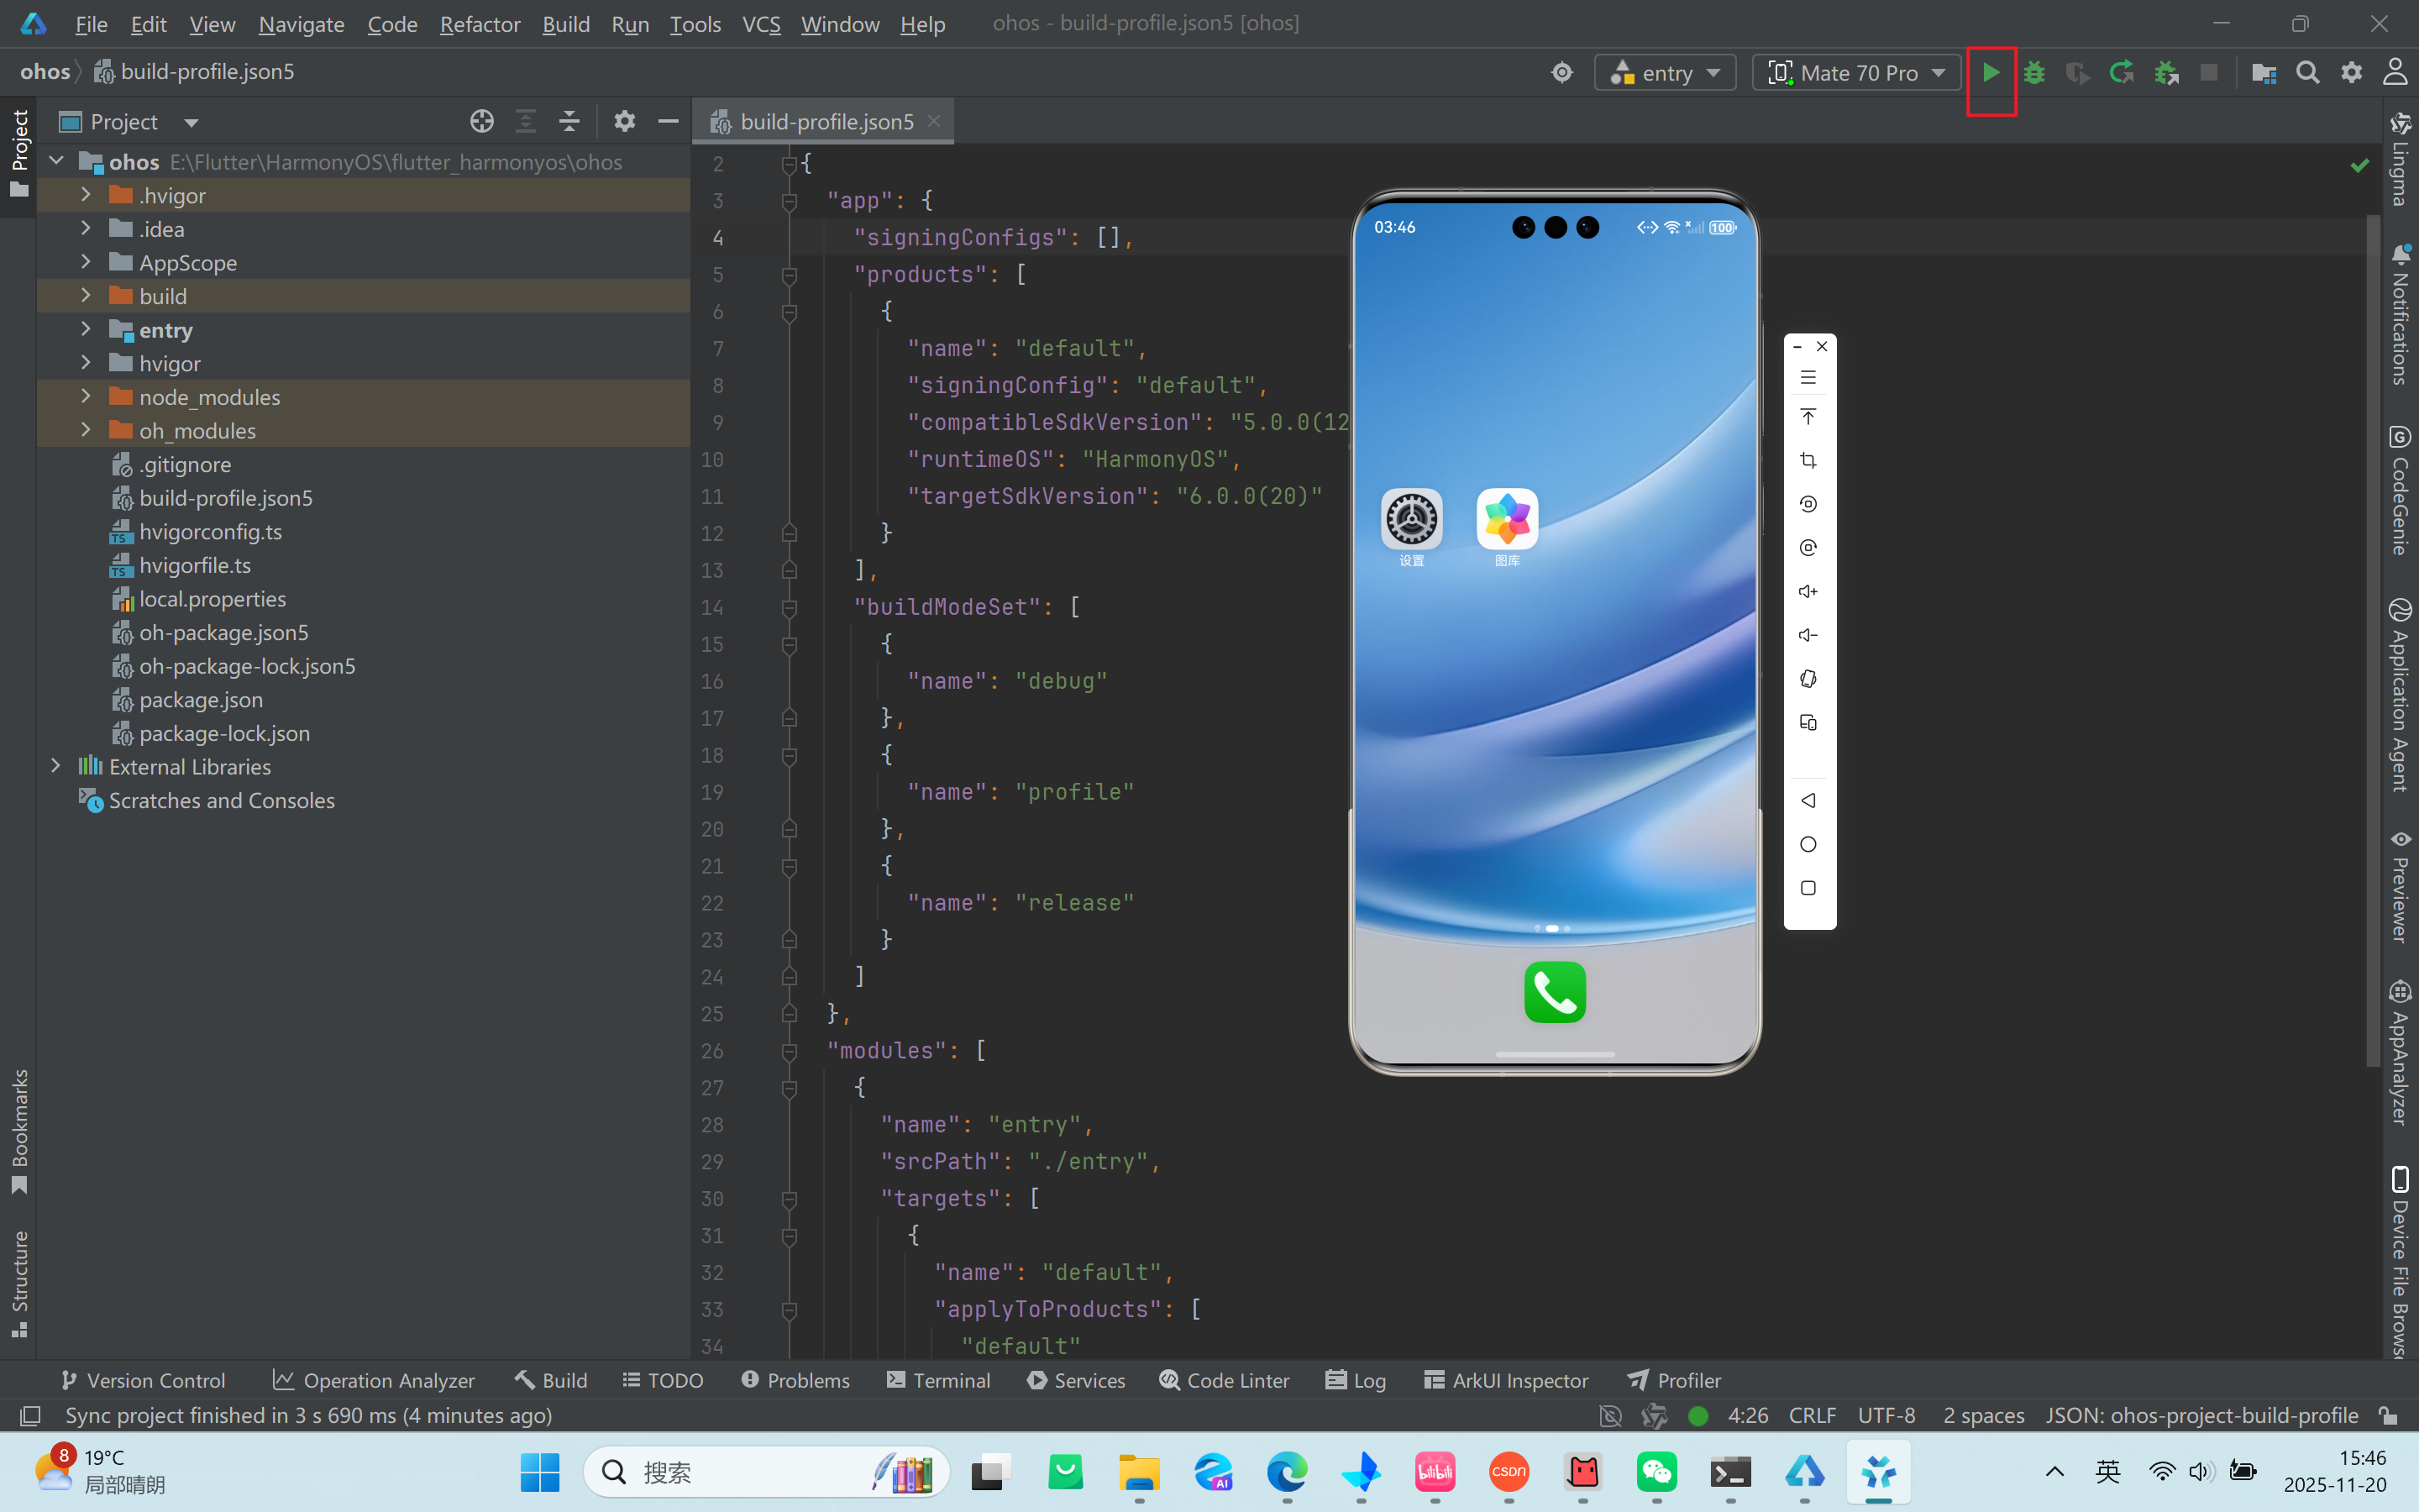The image size is (2419, 1512).
Task: Click Select Opened File target icon
Action: click(x=482, y=122)
